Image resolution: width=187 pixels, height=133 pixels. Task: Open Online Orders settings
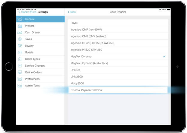click(x=40, y=72)
